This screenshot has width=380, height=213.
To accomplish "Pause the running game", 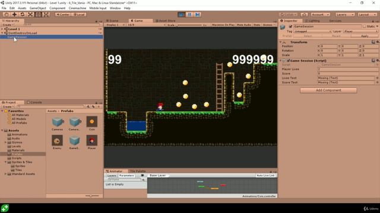I will click(x=189, y=14).
